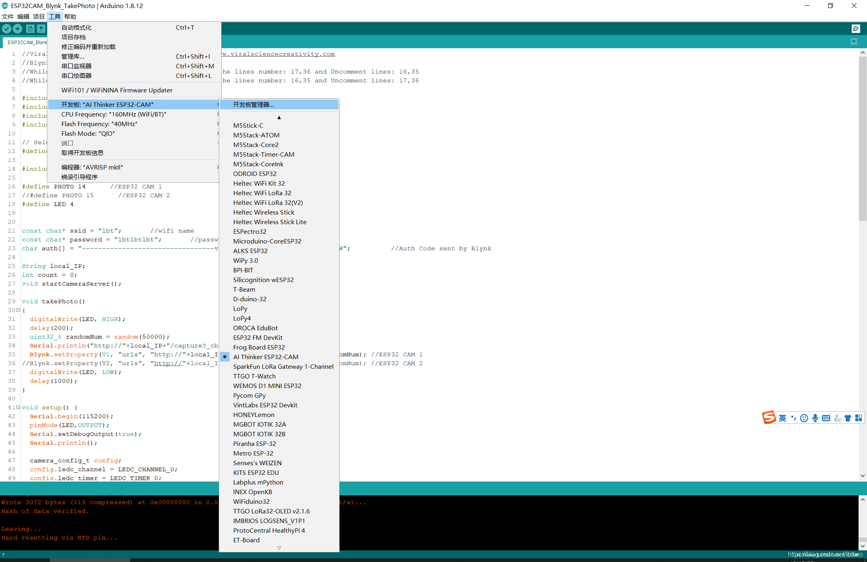Click the Verify (checkmark) toolbar button
This screenshot has height=562, width=867.
tap(6, 29)
